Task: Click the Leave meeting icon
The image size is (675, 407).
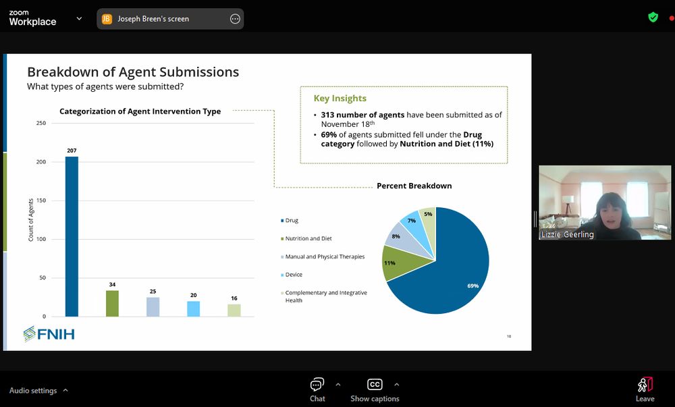Action: pyautogui.click(x=645, y=384)
